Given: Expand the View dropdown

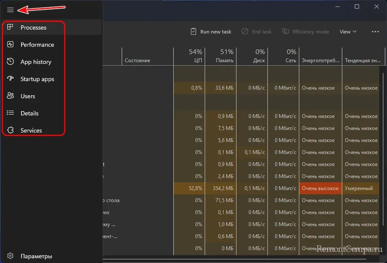Looking at the screenshot, I should point(348,31).
